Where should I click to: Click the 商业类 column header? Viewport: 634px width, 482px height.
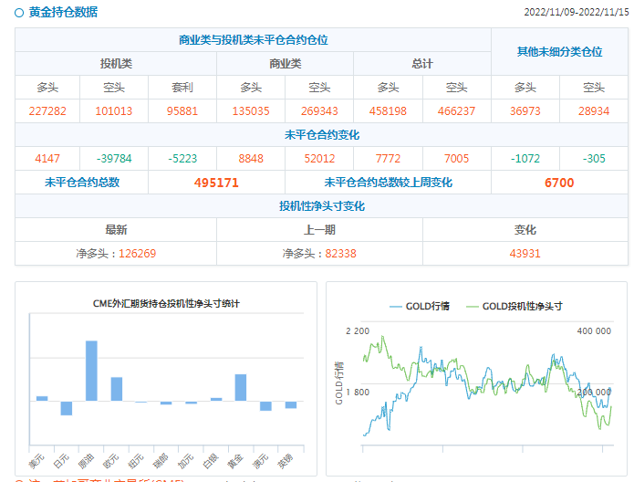(285, 64)
